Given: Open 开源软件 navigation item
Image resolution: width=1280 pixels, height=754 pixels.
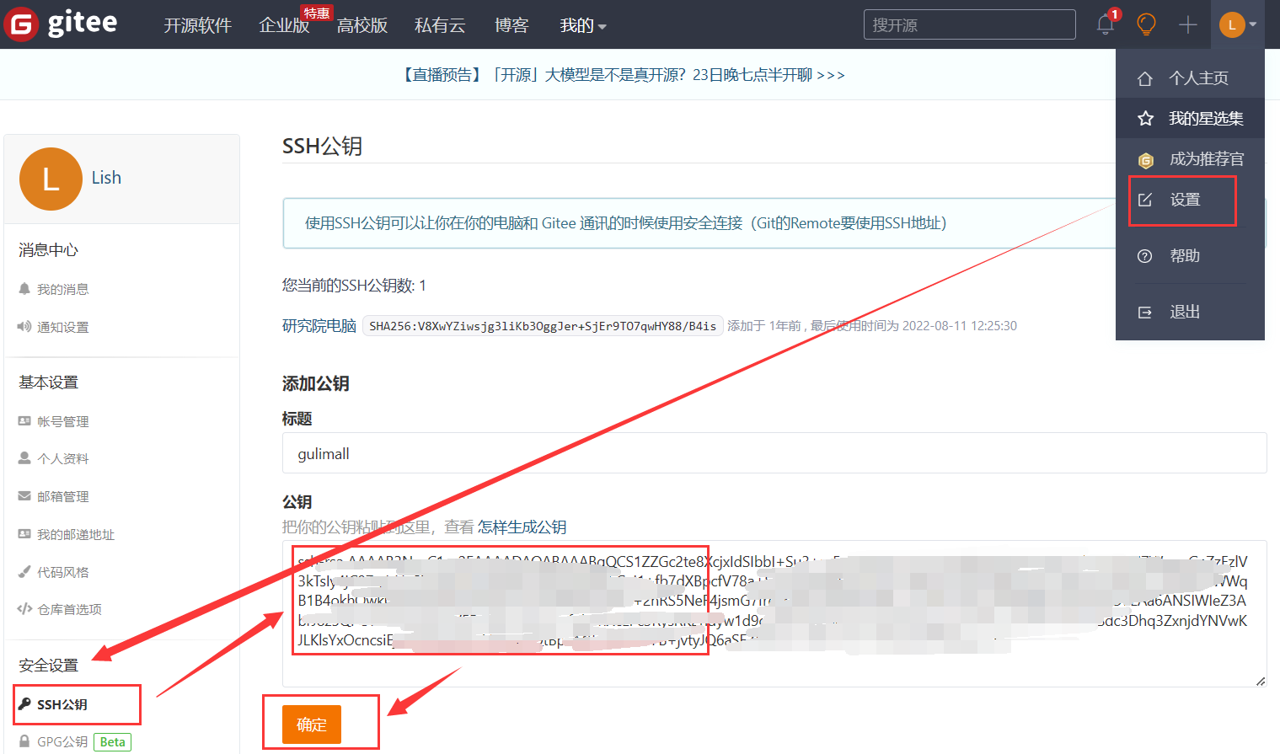Looking at the screenshot, I should [197, 25].
